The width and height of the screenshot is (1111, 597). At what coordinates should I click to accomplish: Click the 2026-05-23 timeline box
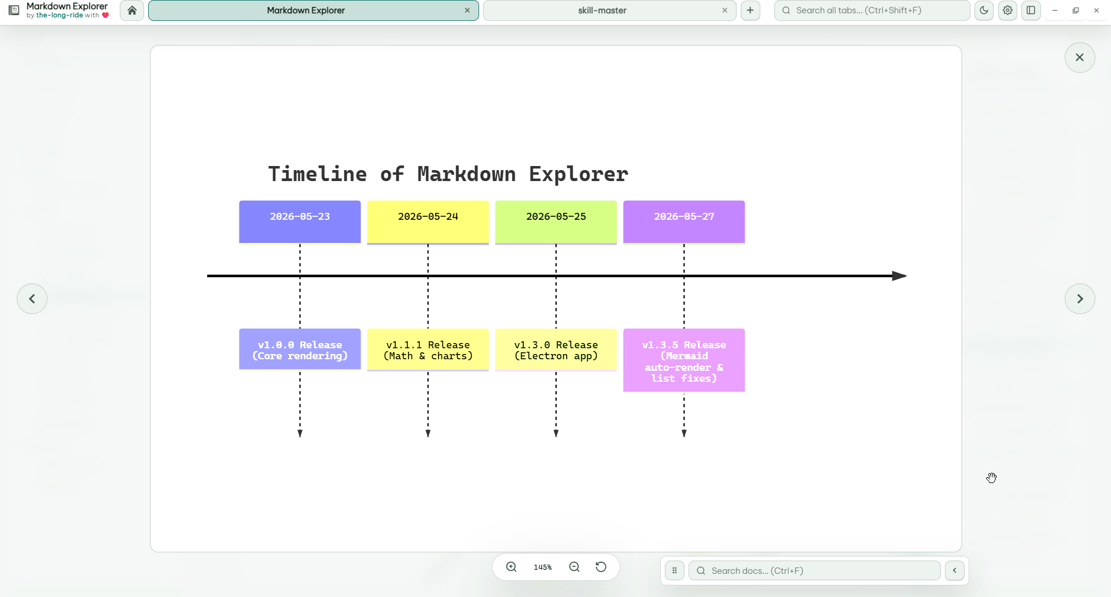[300, 222]
